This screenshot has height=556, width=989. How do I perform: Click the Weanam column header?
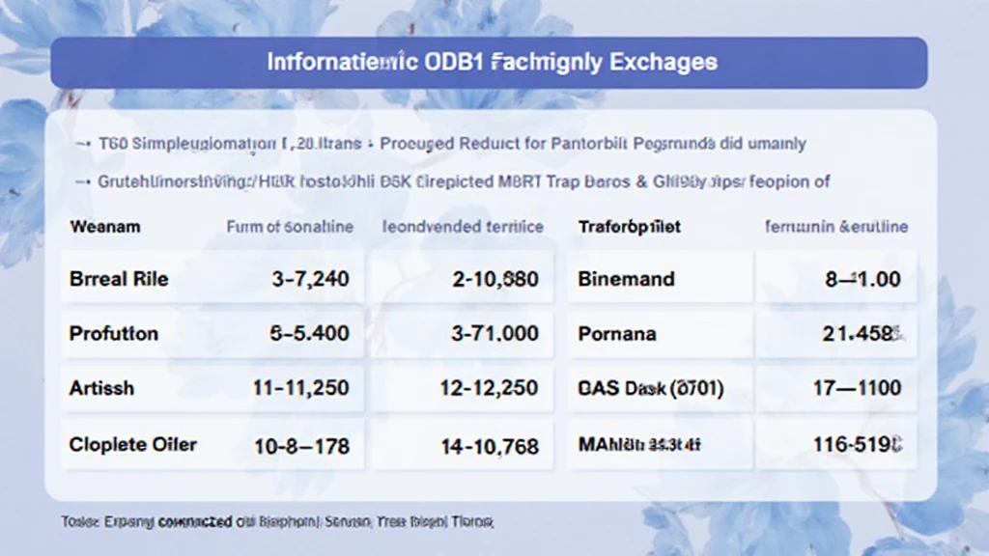tap(105, 227)
